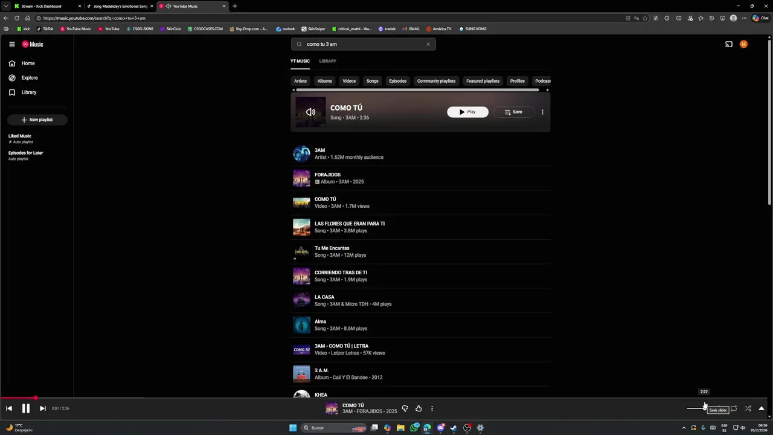The height and width of the screenshot is (435, 773).
Task: Switch to Stream - Kick Dashboard browser tab
Action: pos(46,6)
